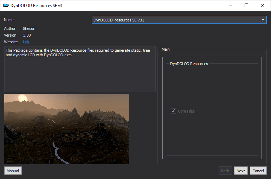The width and height of the screenshot is (271, 179).
Task: Select the version value 3.00
Action: (x=27, y=35)
